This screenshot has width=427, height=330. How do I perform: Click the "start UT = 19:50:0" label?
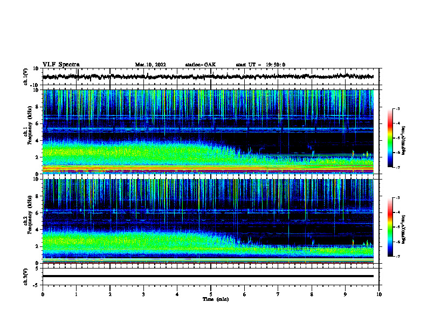tap(260, 65)
